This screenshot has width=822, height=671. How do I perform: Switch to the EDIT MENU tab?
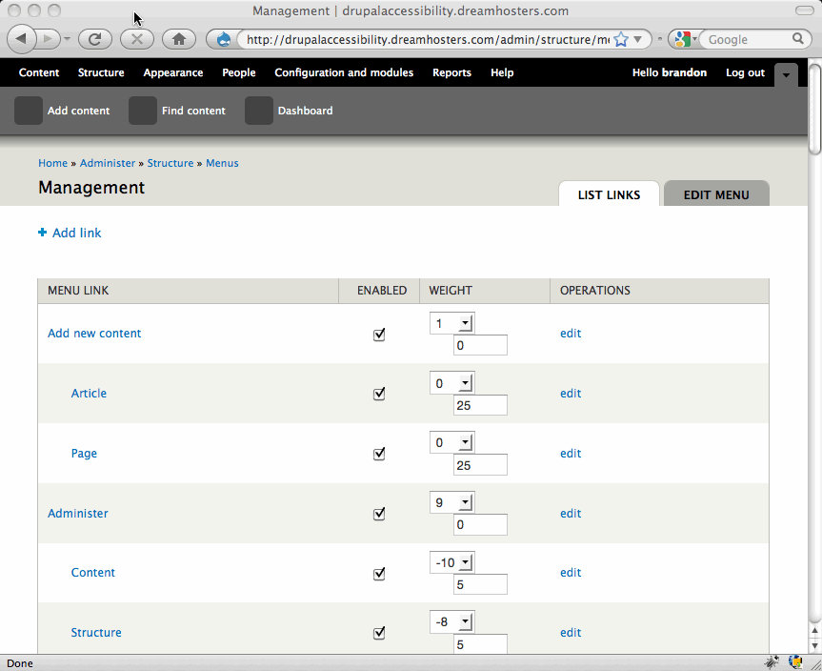point(716,194)
